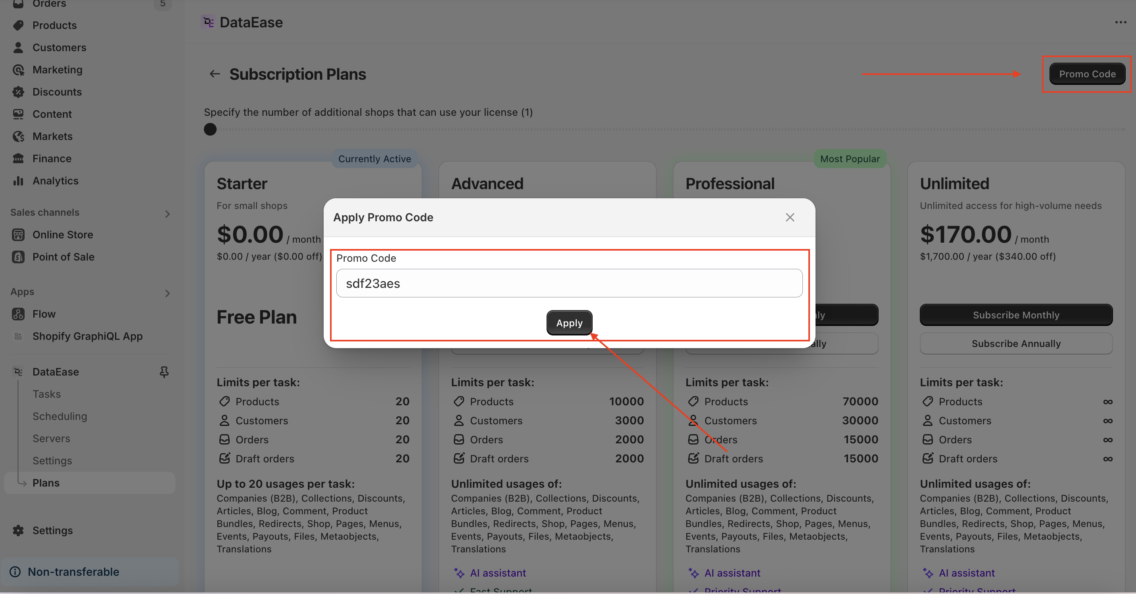Open Discounts badge icon in sidebar
This screenshot has height=594, width=1136.
(18, 92)
